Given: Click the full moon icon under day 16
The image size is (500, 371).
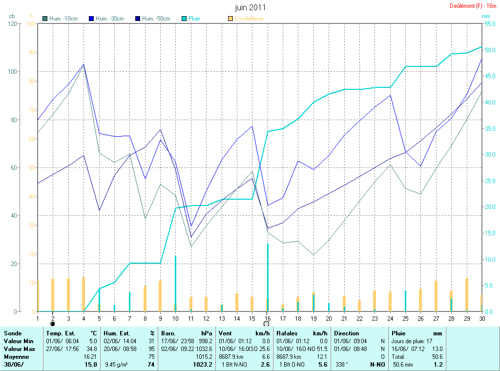Looking at the screenshot, I should (x=266, y=324).
